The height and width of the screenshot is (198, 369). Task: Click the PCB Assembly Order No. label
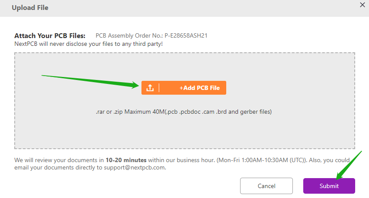click(x=129, y=36)
